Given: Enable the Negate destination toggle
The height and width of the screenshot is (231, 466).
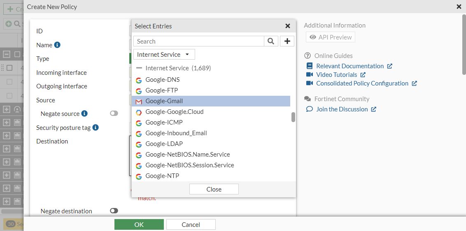Looking at the screenshot, I should click(x=114, y=211).
